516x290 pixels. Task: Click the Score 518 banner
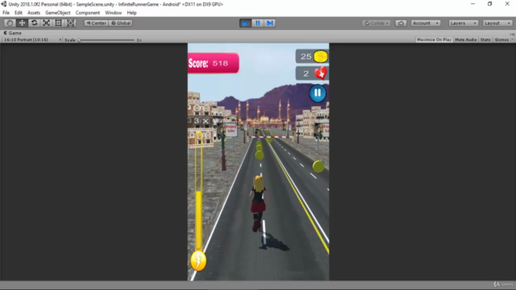point(213,63)
